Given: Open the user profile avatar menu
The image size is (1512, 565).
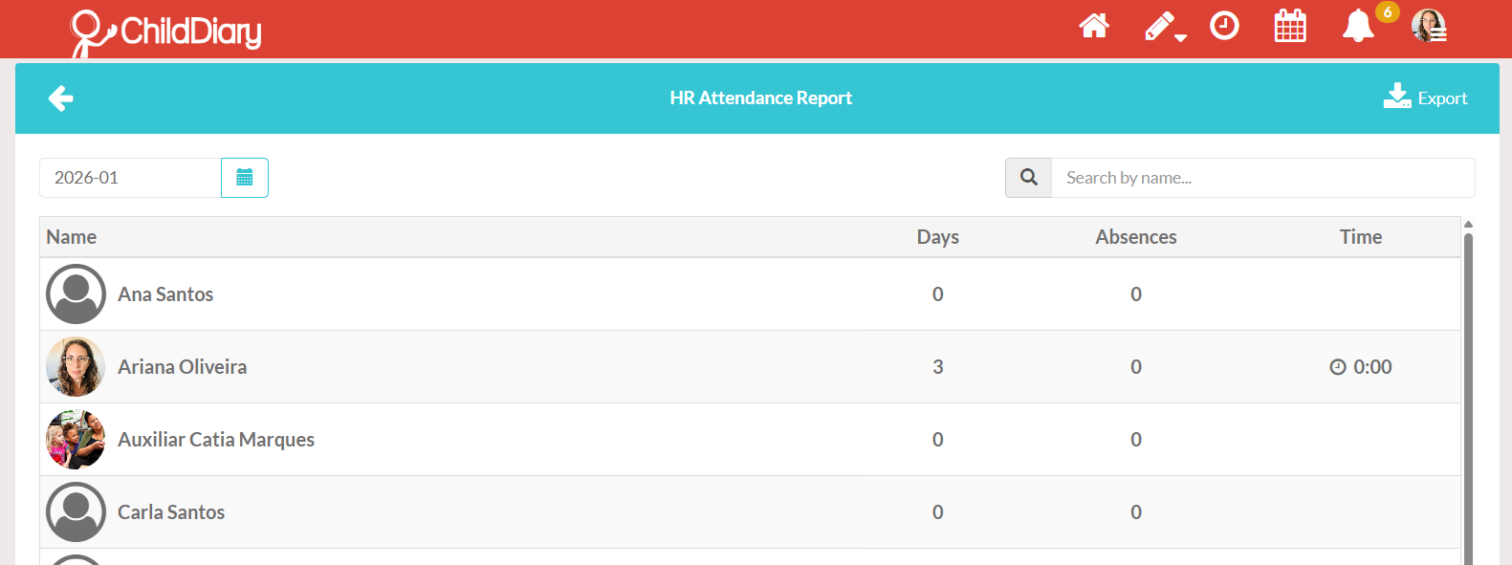Looking at the screenshot, I should click(x=1430, y=26).
